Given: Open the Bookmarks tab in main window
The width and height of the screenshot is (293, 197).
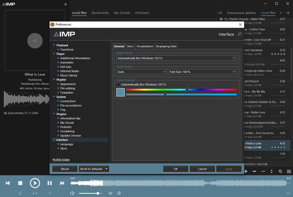Looking at the screenshot, I should click(x=100, y=13).
